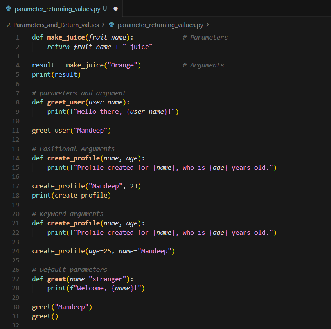331x329 pixels.
Task: Click line number 3 in the gutter
Action: [x=18, y=56]
